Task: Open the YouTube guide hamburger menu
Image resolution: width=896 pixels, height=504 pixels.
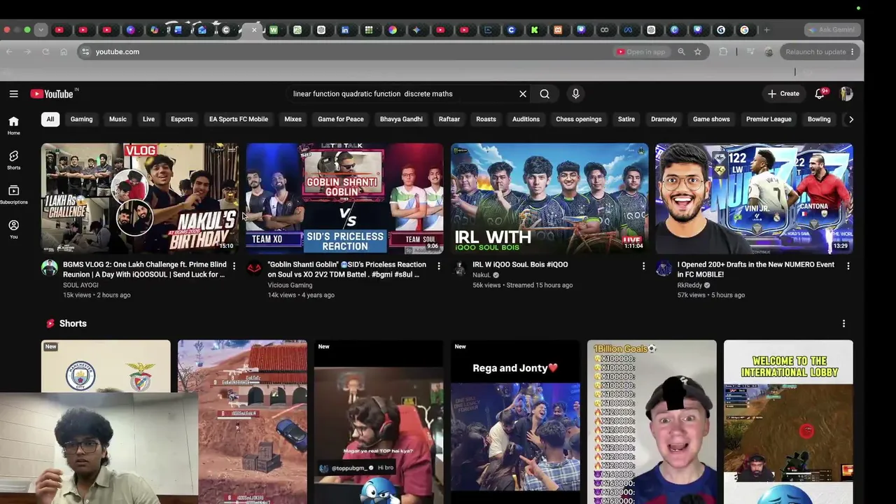Action: pos(13,94)
